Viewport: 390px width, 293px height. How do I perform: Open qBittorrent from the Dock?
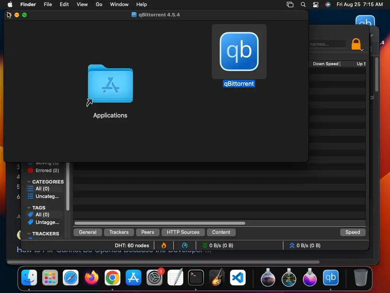331,277
